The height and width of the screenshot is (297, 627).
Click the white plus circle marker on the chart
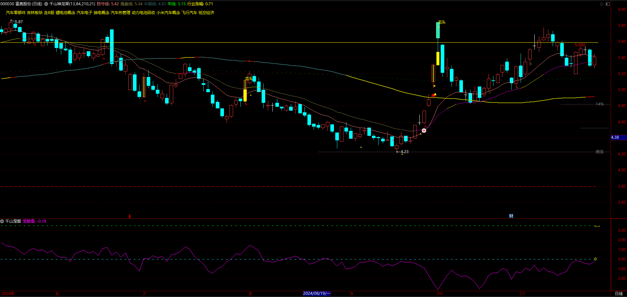pos(424,131)
